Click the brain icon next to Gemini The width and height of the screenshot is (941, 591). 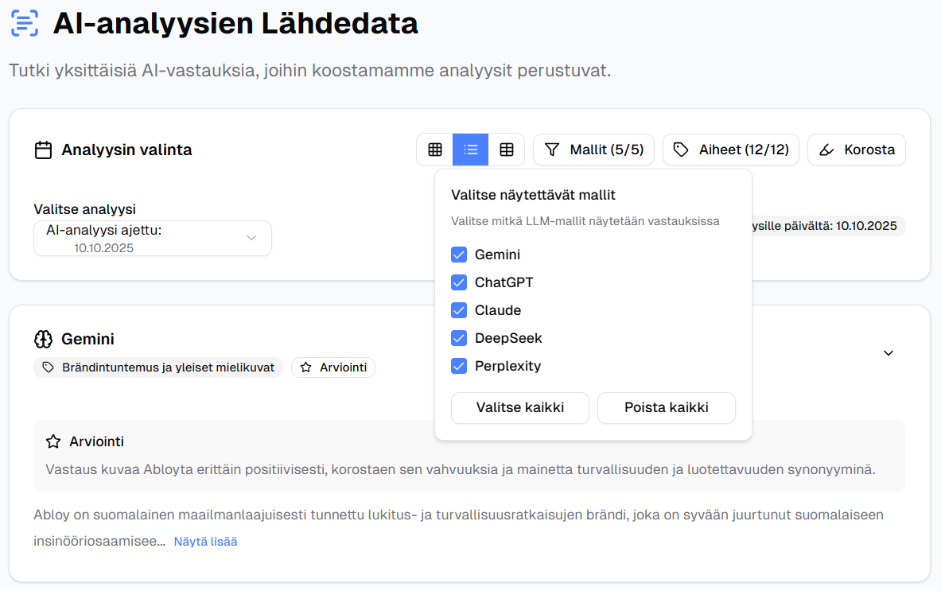click(x=44, y=340)
